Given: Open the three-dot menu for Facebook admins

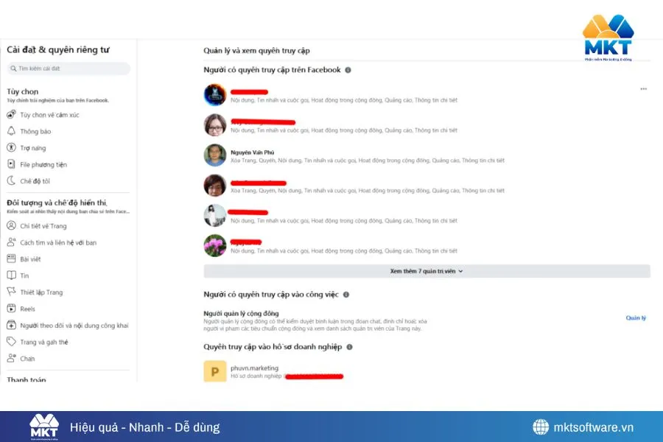Looking at the screenshot, I should tap(645, 88).
